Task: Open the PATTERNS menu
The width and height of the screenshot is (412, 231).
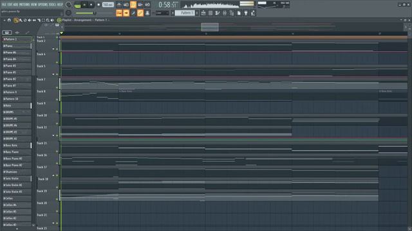Action: pos(24,4)
